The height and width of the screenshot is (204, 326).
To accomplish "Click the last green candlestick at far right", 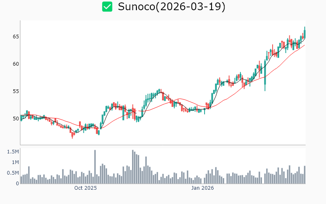I will pos(304,33).
